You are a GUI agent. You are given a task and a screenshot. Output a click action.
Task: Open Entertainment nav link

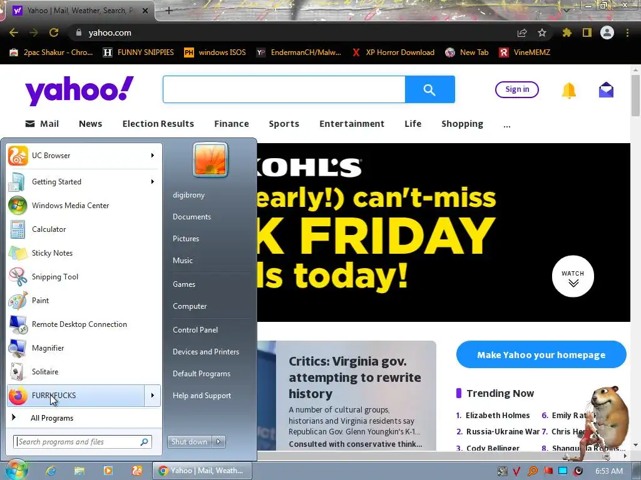(352, 124)
